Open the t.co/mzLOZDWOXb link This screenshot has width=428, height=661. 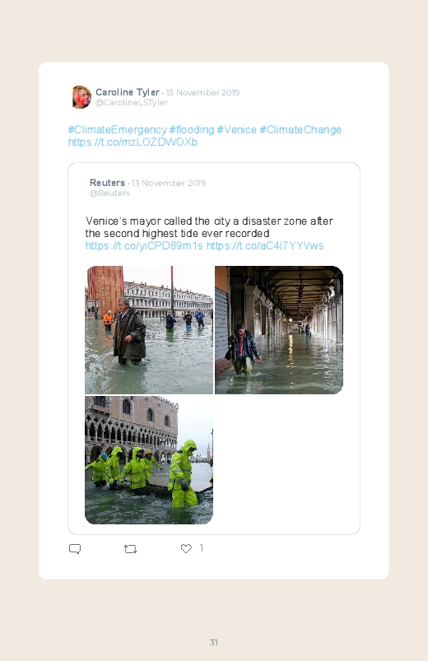tap(133, 142)
